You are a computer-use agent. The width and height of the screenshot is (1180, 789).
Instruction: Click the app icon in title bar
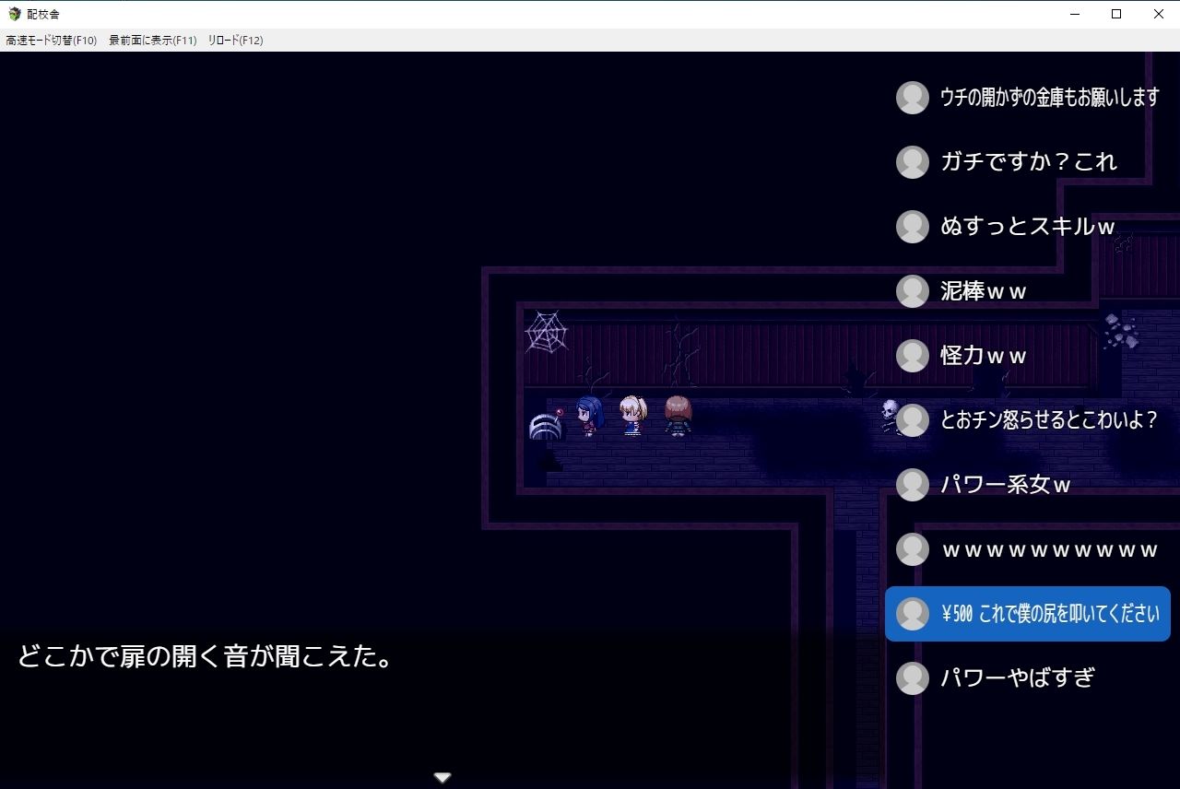tap(14, 14)
